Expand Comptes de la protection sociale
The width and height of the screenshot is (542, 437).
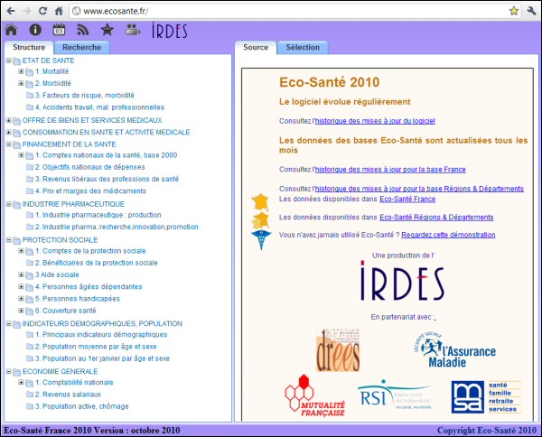21,251
